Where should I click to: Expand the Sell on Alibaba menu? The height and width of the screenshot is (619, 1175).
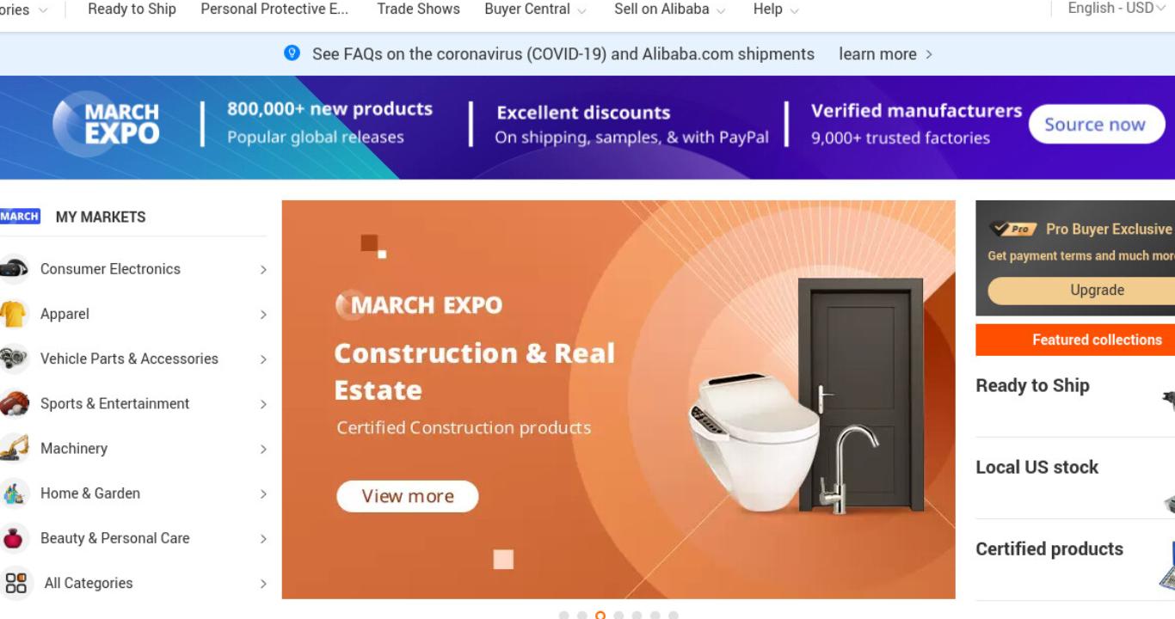(669, 9)
